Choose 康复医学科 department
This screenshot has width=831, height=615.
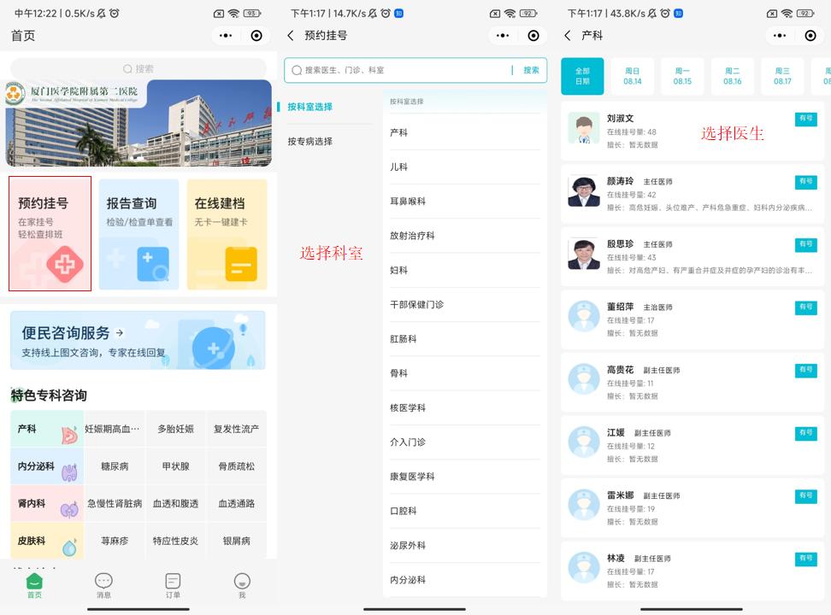tap(465, 477)
